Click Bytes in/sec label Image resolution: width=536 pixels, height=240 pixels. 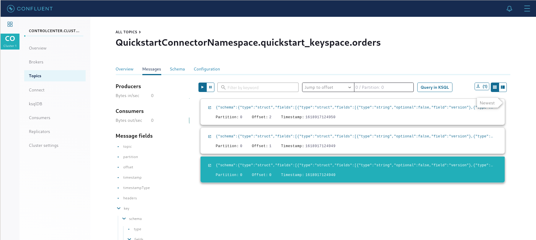coord(127,96)
